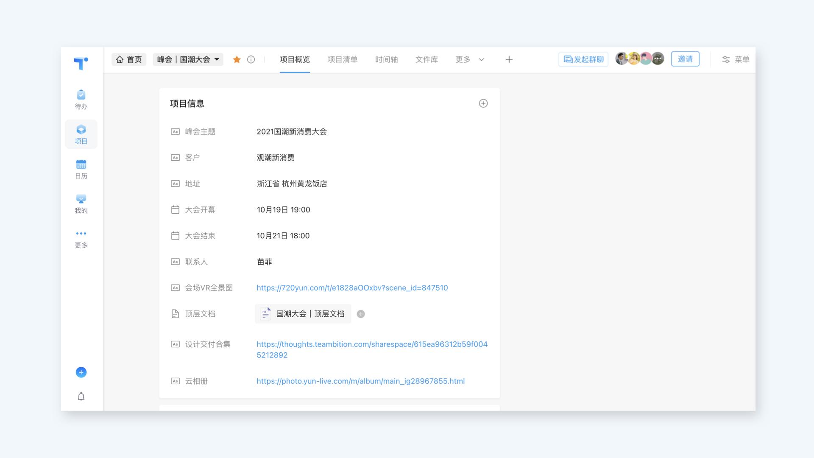This screenshot has height=458, width=814.
Task: Click the project info circle icon
Action: (251, 59)
